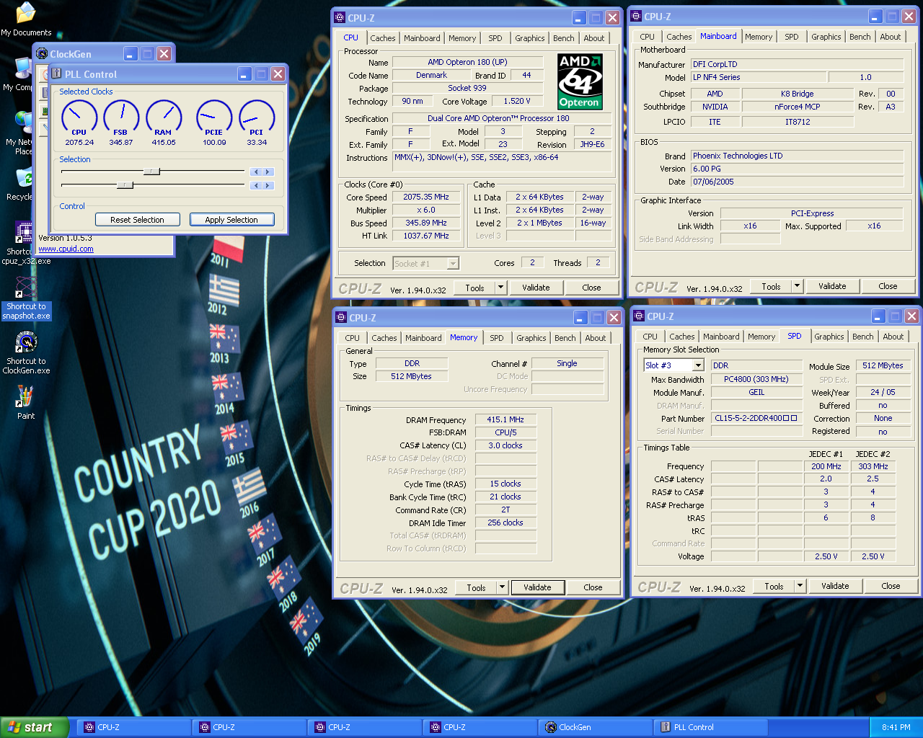Click the Bus Speed 345.89 MHz value
This screenshot has width=923, height=738.
(x=426, y=223)
